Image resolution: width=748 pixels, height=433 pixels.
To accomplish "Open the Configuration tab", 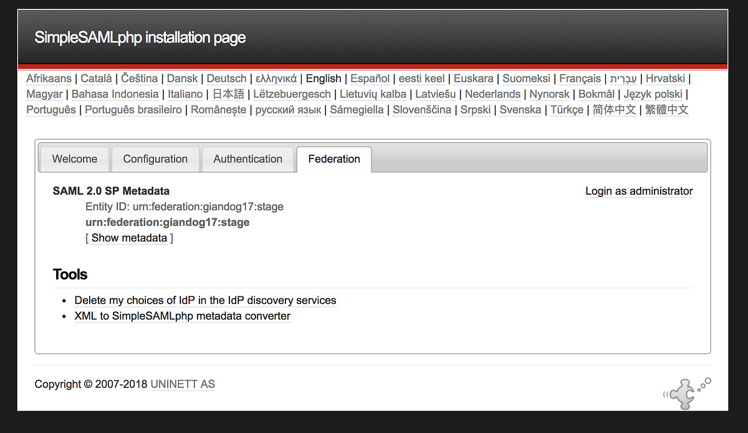I will (155, 159).
